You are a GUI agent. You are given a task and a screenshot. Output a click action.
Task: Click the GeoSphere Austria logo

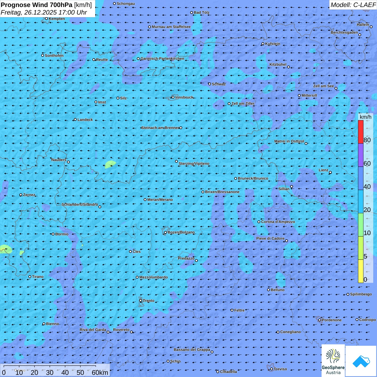(x=333, y=360)
